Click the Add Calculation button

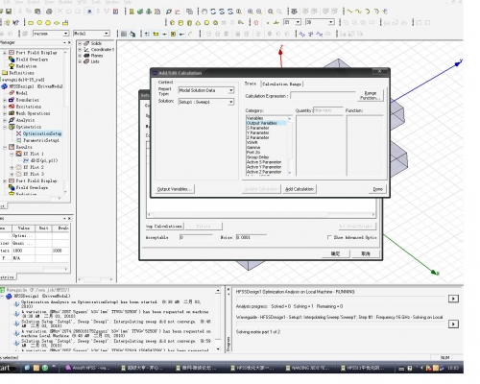pos(300,189)
